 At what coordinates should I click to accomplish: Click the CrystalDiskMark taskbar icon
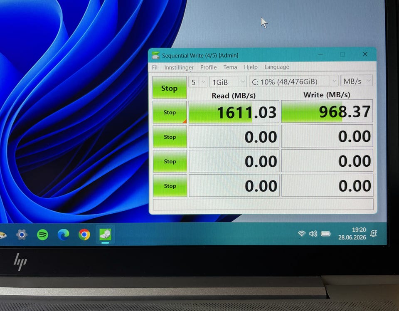tap(105, 234)
